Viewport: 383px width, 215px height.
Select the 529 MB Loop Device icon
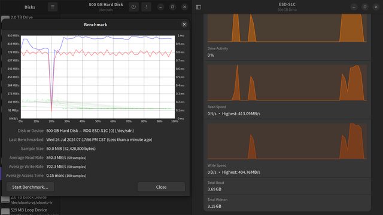click(x=5, y=211)
